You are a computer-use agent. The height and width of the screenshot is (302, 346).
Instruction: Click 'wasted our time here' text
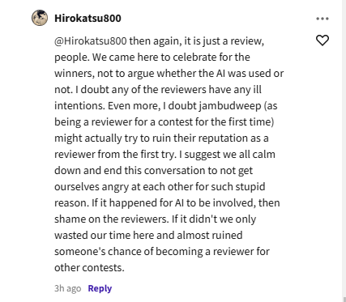[x=104, y=236]
